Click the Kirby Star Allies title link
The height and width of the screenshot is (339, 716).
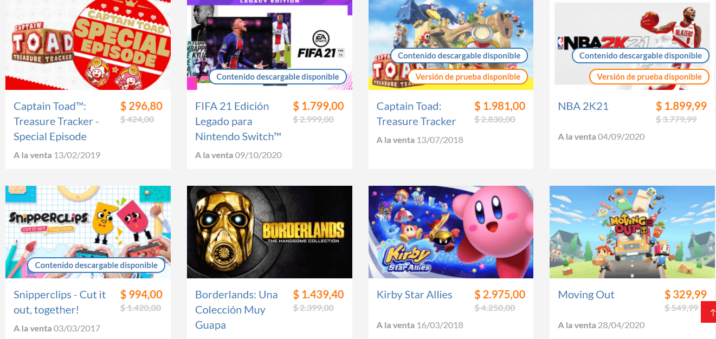414,295
